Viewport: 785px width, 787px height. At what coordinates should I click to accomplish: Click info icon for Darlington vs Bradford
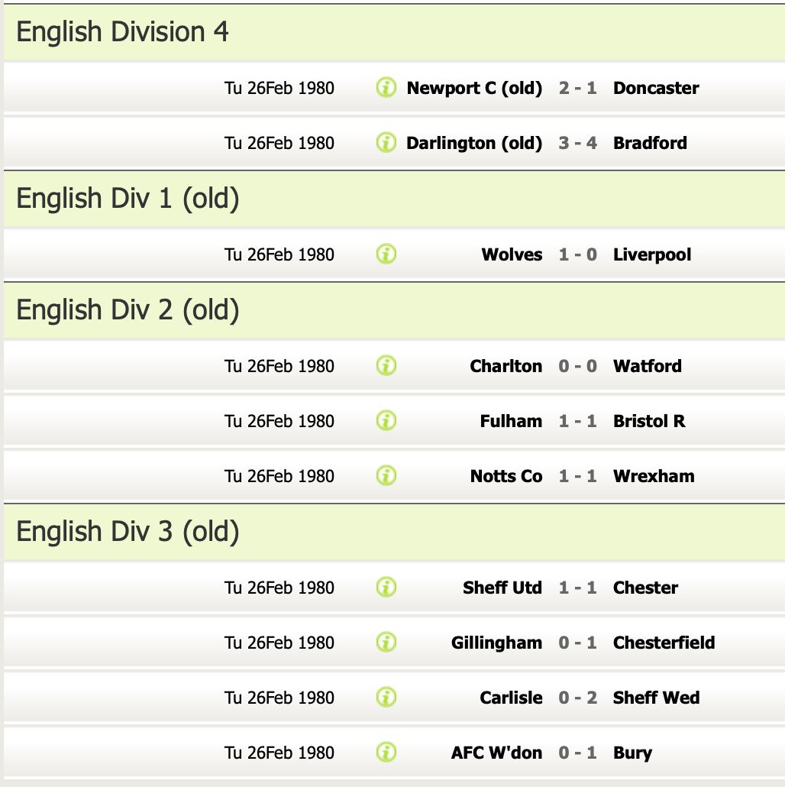tap(386, 143)
